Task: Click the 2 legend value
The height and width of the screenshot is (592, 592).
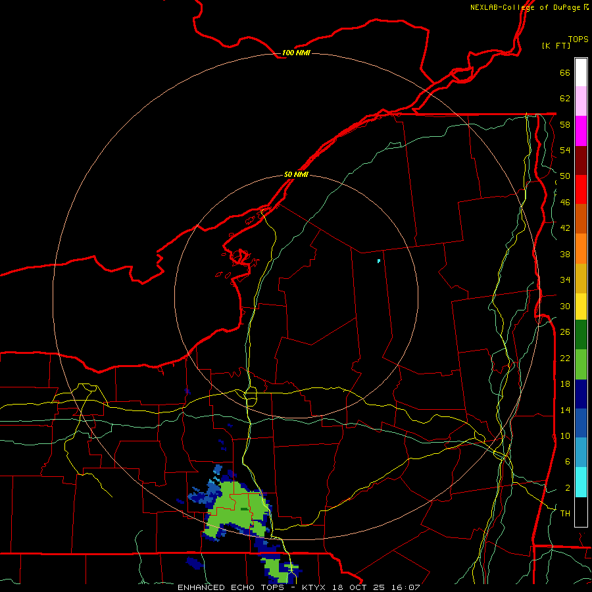Action: pos(567,487)
